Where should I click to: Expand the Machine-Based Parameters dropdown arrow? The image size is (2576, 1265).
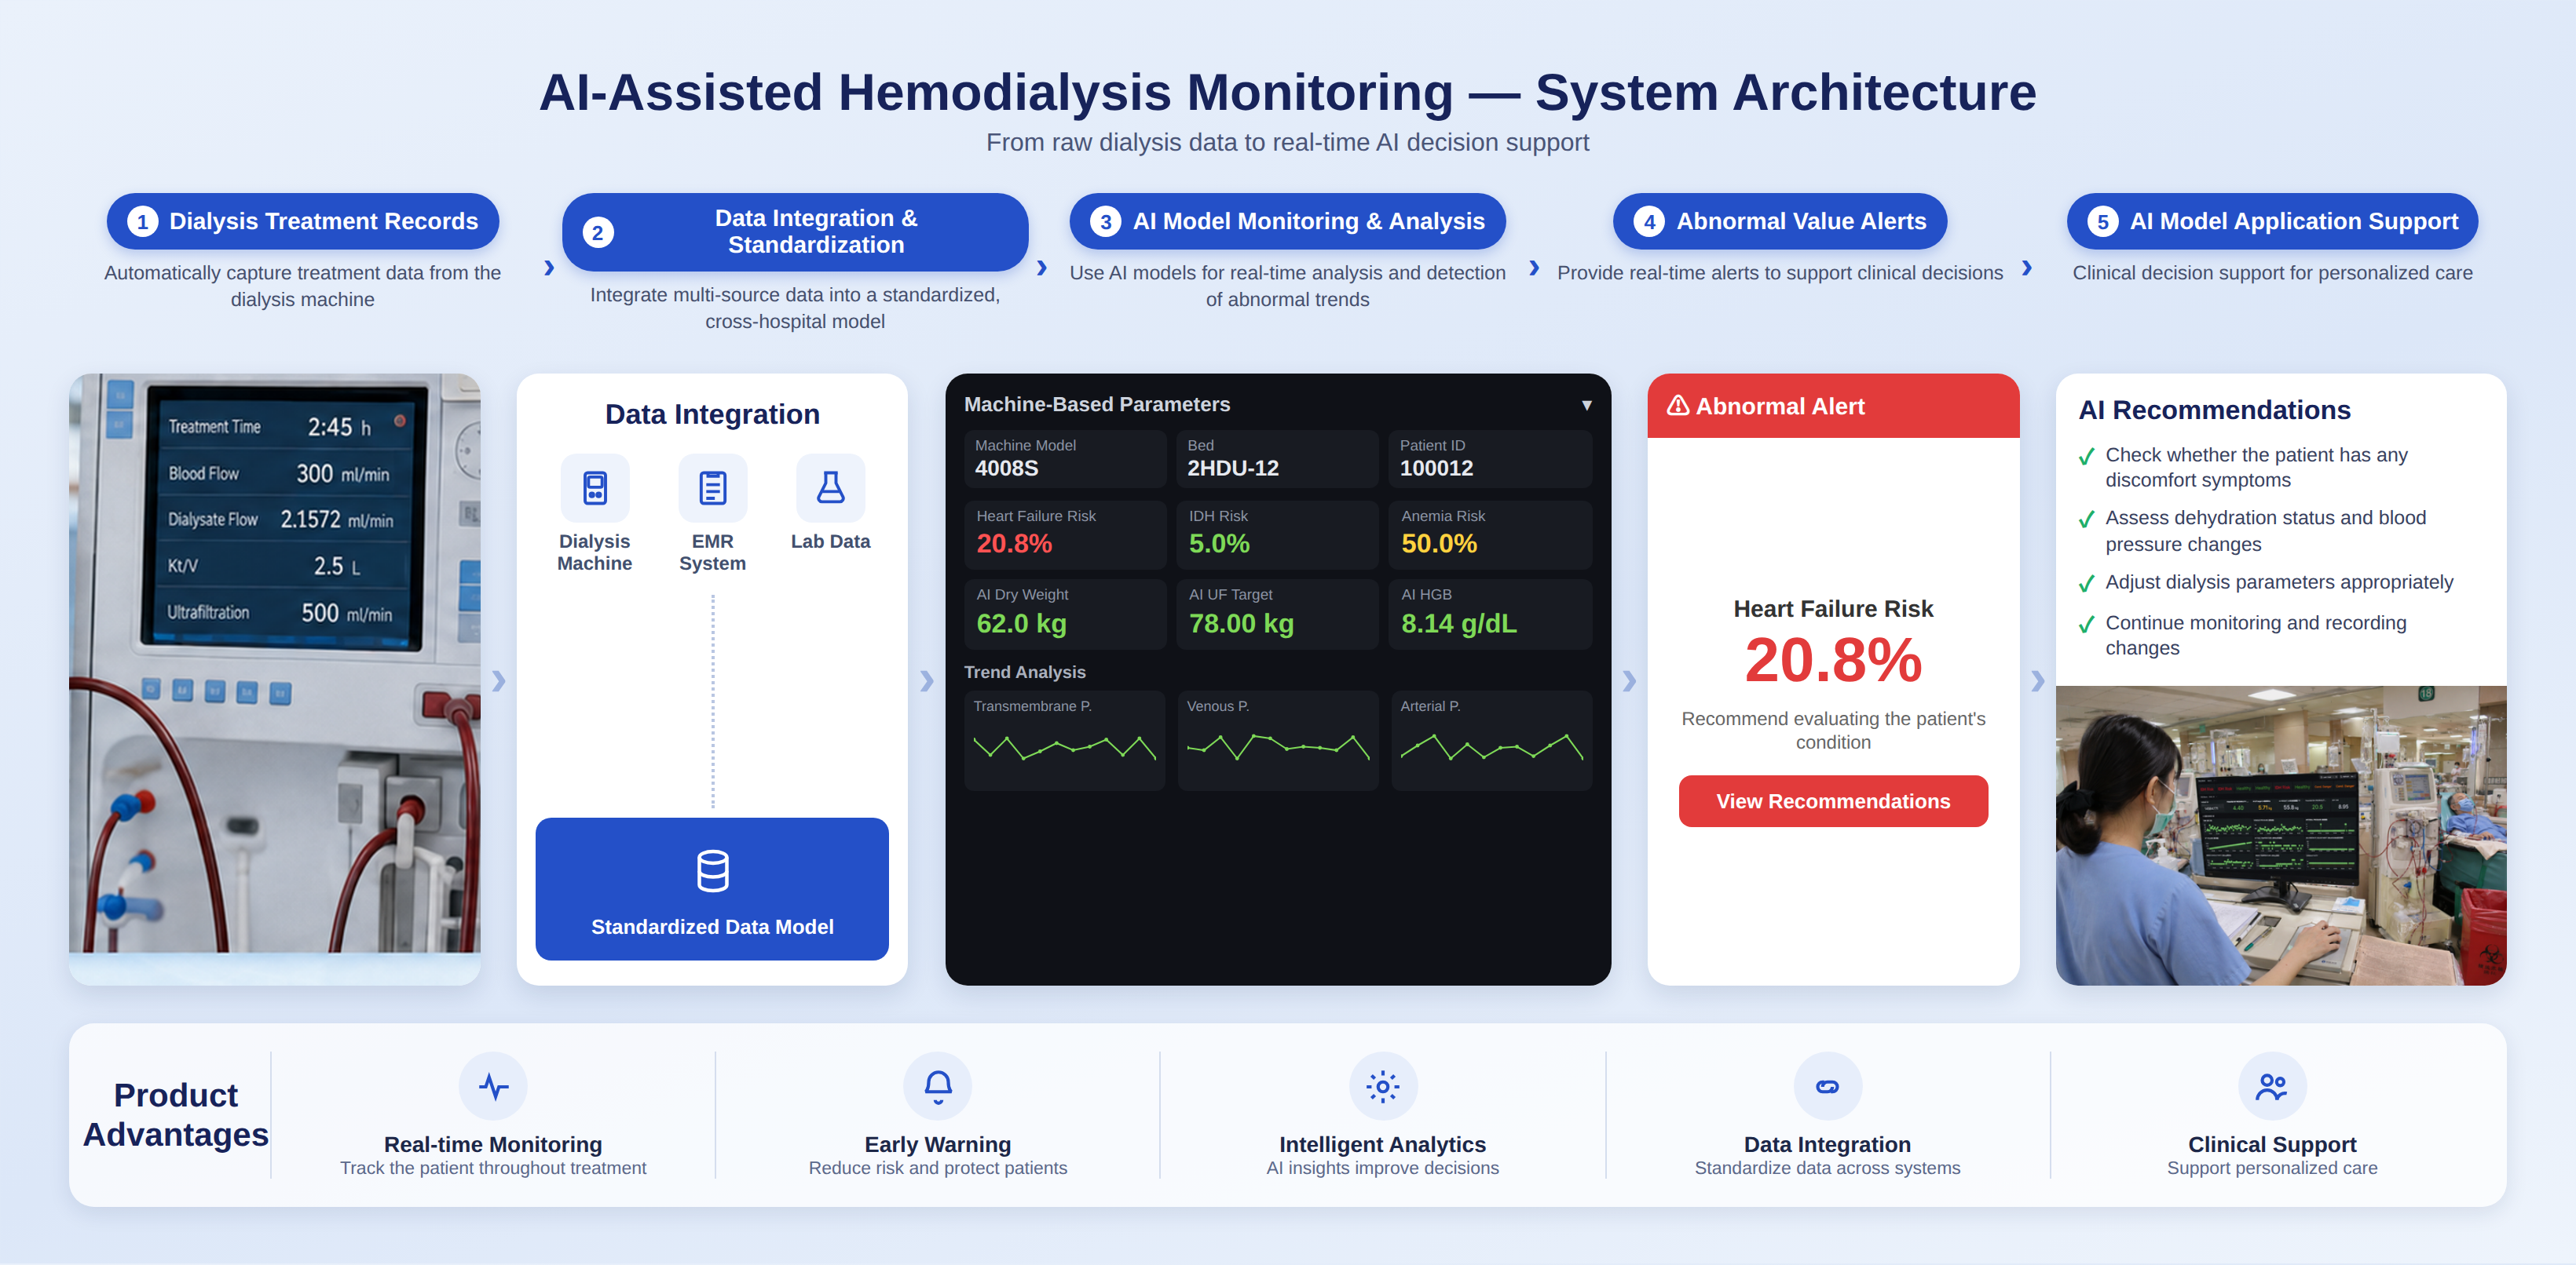coord(1586,405)
